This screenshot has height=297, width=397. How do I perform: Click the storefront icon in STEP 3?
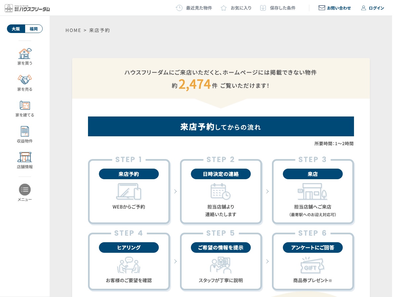click(x=313, y=191)
